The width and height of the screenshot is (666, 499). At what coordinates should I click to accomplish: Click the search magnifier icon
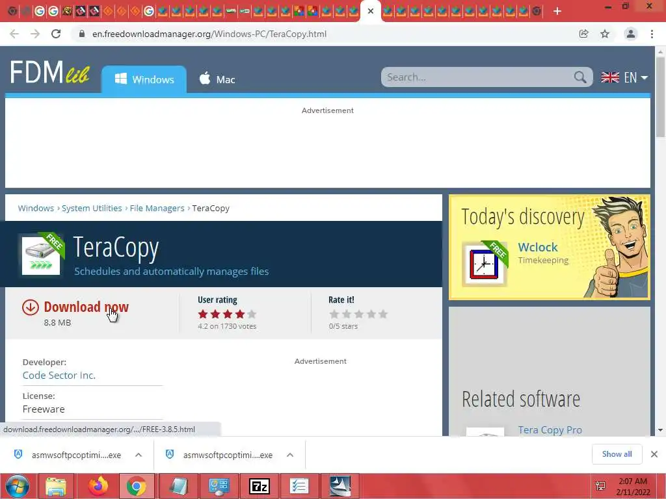click(579, 77)
